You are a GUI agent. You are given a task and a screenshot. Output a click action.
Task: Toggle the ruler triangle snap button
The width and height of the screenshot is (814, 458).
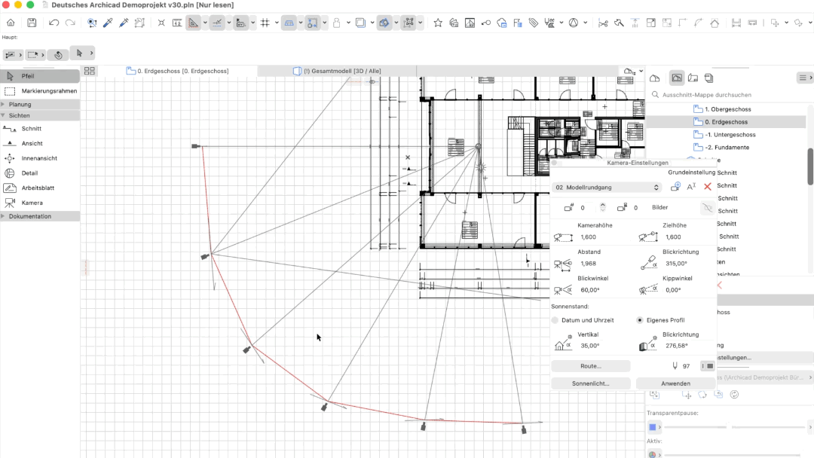coord(193,23)
